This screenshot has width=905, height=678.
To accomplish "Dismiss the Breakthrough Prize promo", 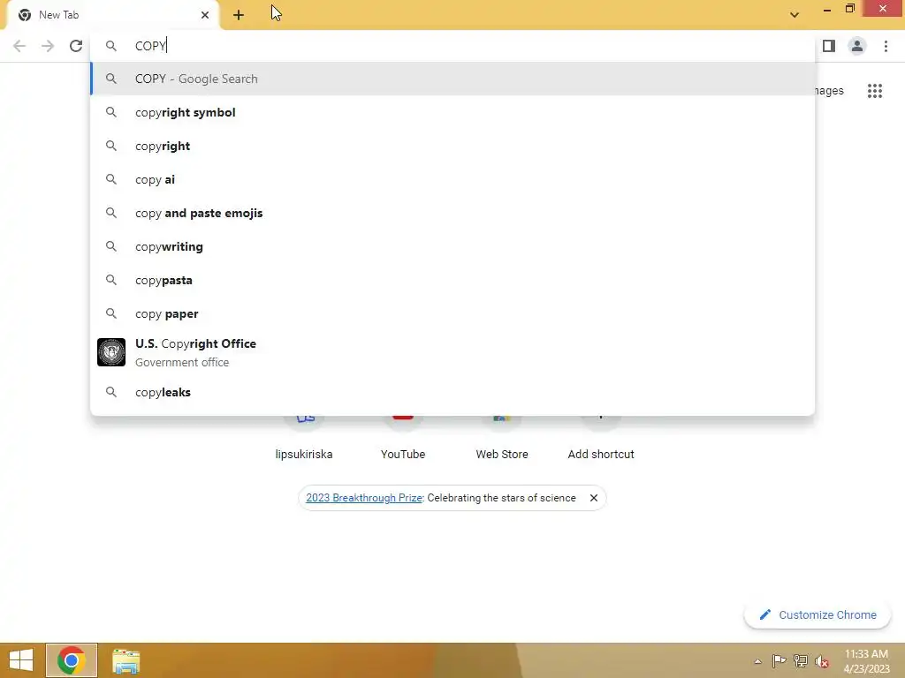I will tap(593, 498).
